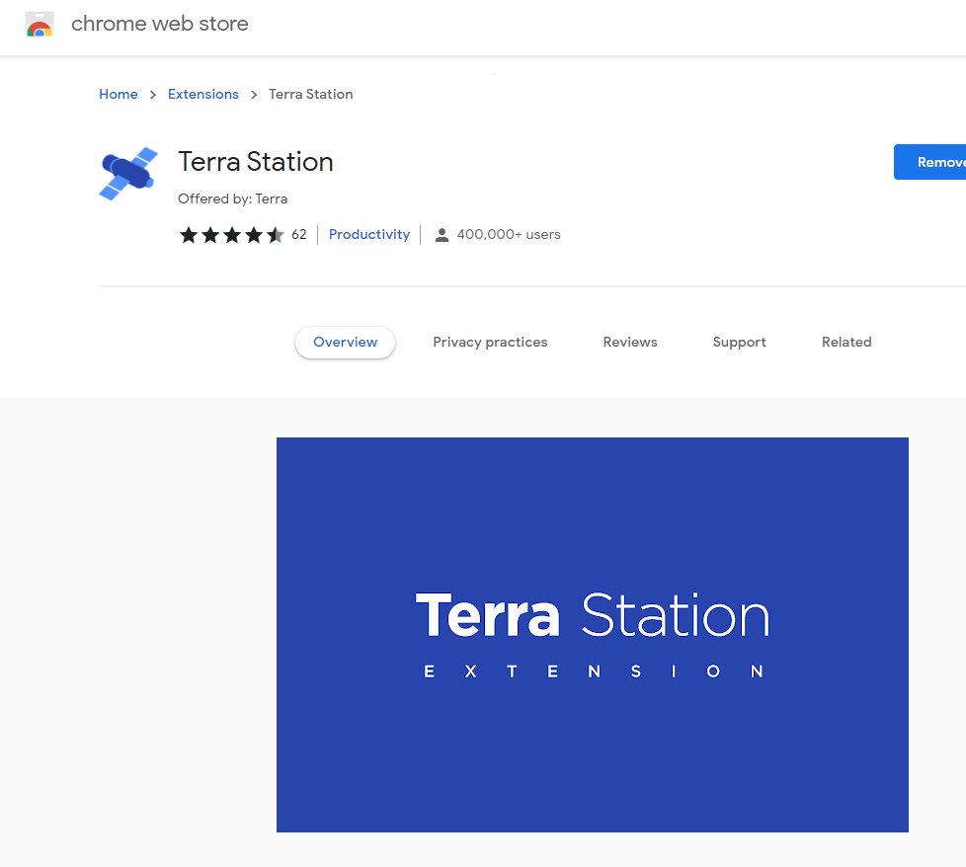Screen dimensions: 966x867
Task: Click the chevron between Home and Extensions
Action: tap(153, 95)
